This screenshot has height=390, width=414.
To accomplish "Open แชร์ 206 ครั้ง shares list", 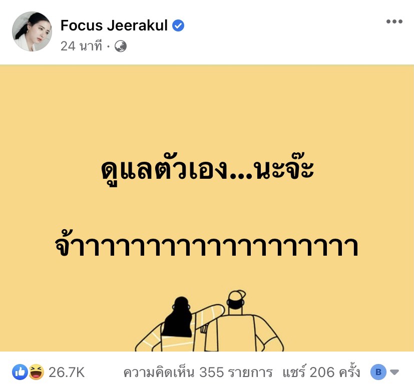I will tap(321, 373).
